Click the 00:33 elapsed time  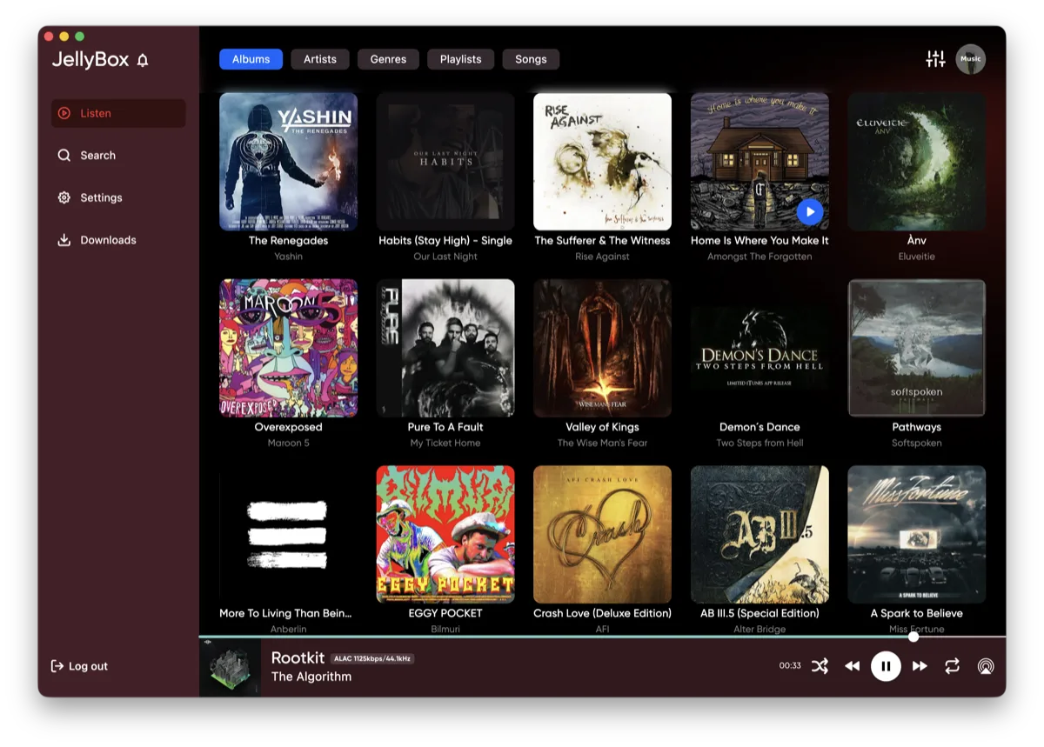[790, 666]
